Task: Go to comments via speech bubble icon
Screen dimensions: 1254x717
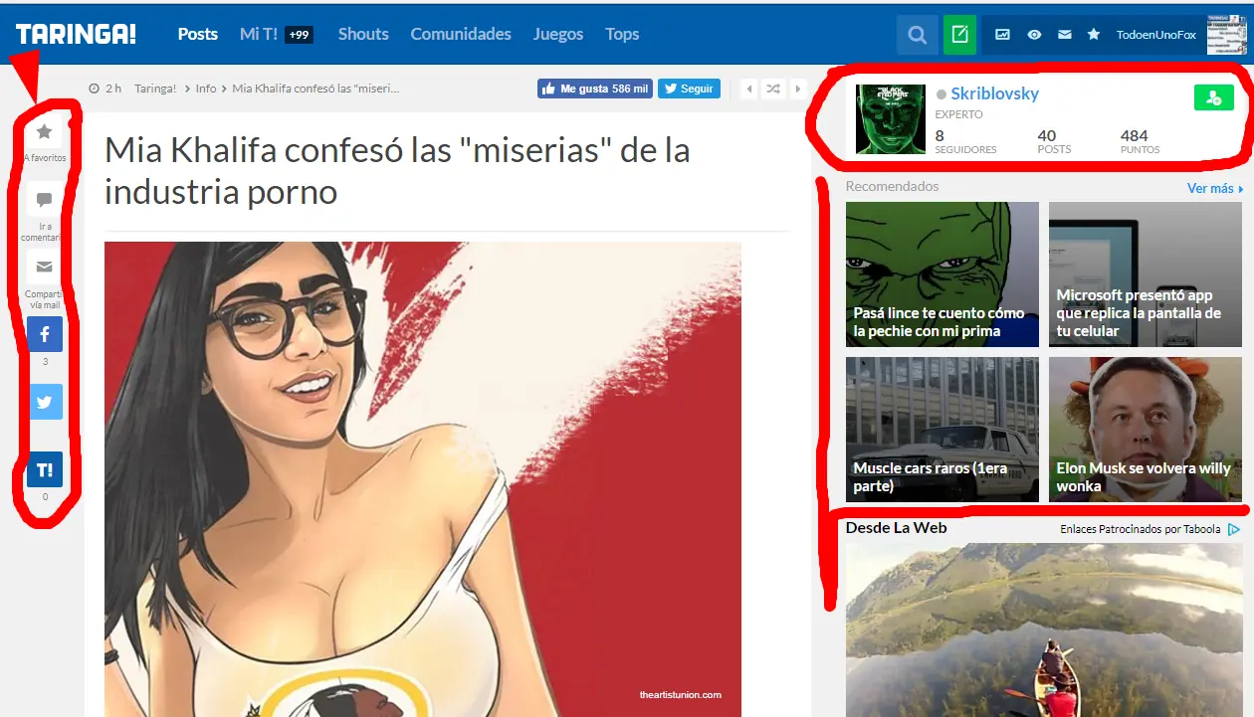Action: point(44,200)
